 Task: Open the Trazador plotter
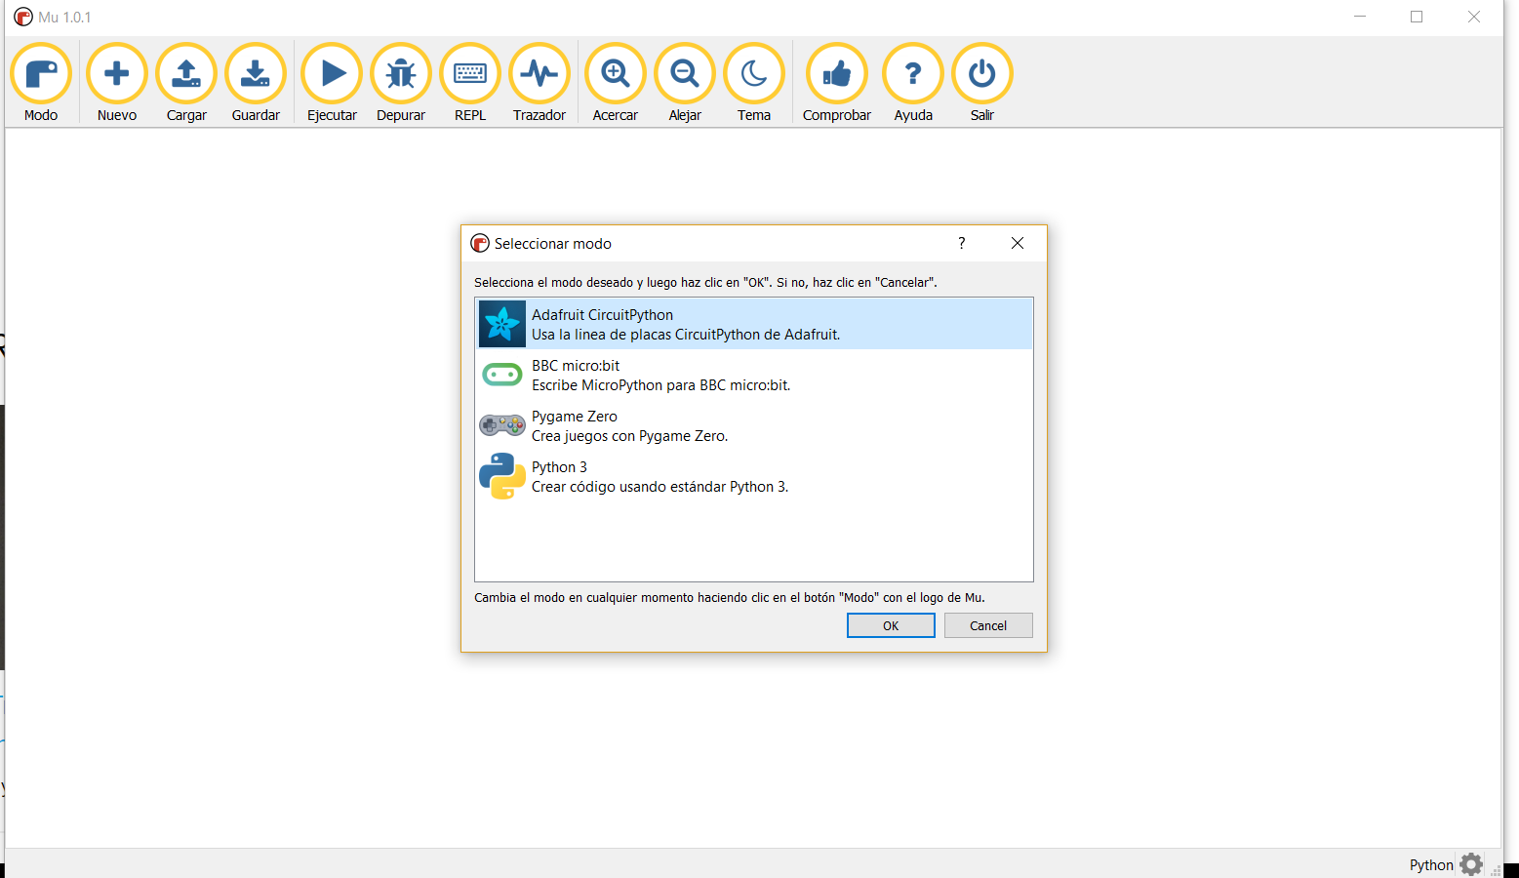(540, 83)
